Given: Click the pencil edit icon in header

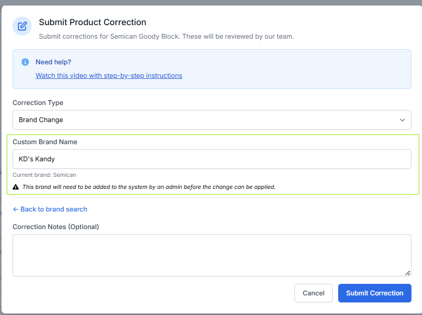Looking at the screenshot, I should coord(22,26).
